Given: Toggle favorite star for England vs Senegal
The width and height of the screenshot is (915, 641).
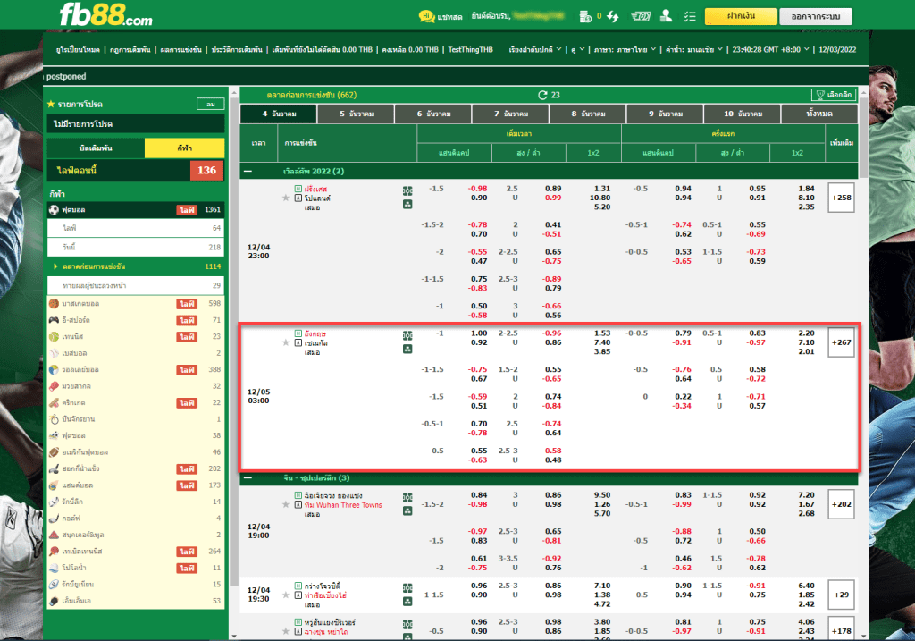Looking at the screenshot, I should pos(286,342).
